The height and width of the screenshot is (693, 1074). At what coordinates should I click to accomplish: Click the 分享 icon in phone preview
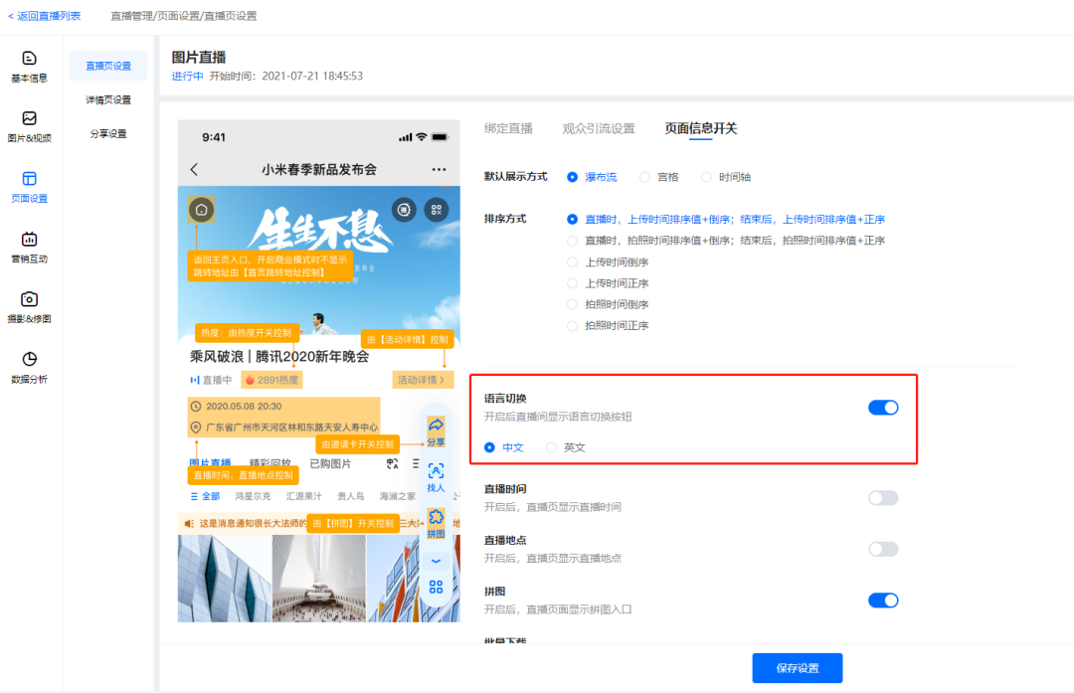pos(436,430)
